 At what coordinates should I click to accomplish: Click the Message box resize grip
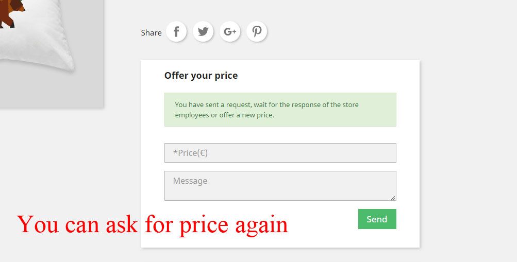pyautogui.click(x=393, y=198)
